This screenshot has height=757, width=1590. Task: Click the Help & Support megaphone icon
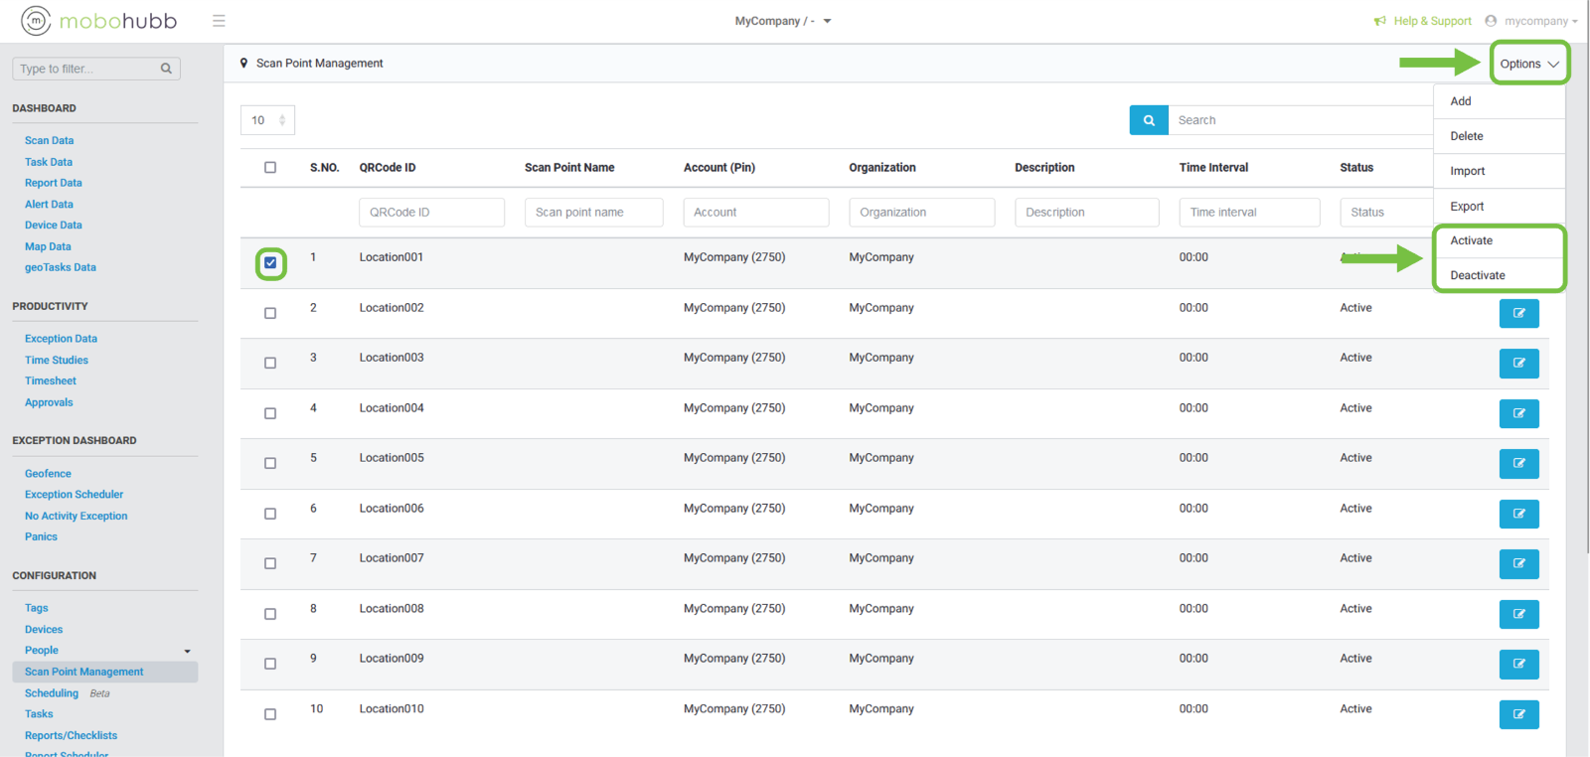[1379, 21]
